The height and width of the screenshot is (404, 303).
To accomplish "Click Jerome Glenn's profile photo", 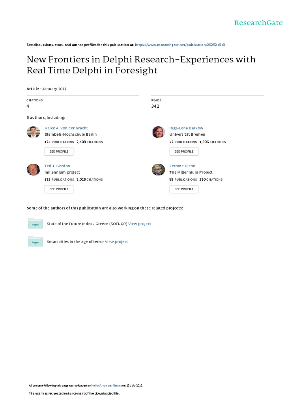I will [x=158, y=170].
